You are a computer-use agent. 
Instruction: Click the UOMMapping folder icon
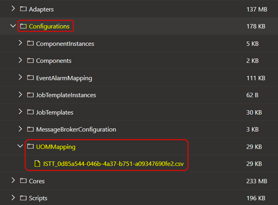(x=31, y=146)
